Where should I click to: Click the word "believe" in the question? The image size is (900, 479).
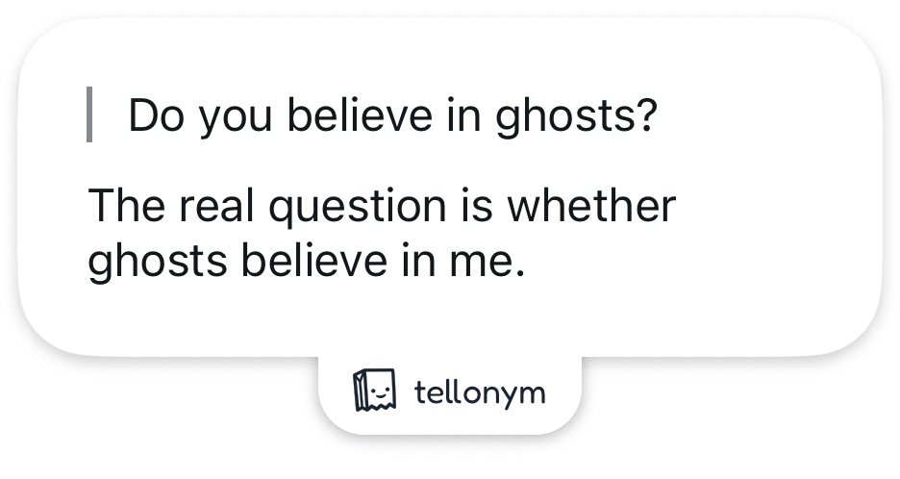359,117
